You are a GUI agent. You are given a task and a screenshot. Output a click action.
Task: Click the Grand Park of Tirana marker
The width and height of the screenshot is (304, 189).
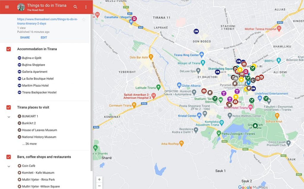click(x=255, y=126)
